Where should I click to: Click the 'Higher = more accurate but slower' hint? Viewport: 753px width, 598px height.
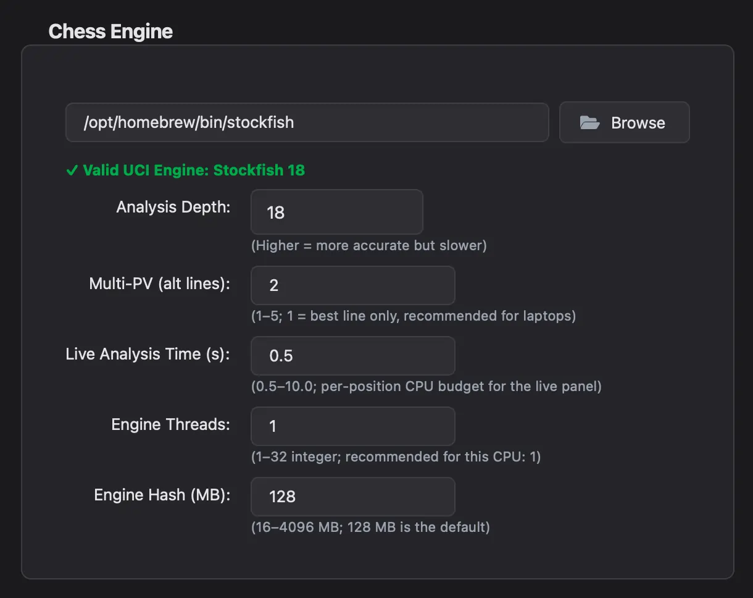click(369, 245)
